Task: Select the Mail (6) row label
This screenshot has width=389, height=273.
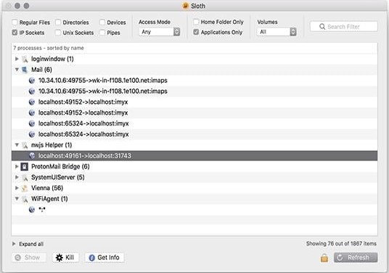Action: click(x=41, y=70)
